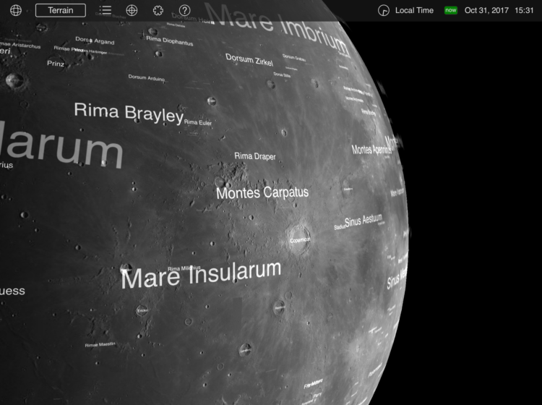Image resolution: width=542 pixels, height=405 pixels.
Task: Open the globe view icon
Action: [x=16, y=10]
